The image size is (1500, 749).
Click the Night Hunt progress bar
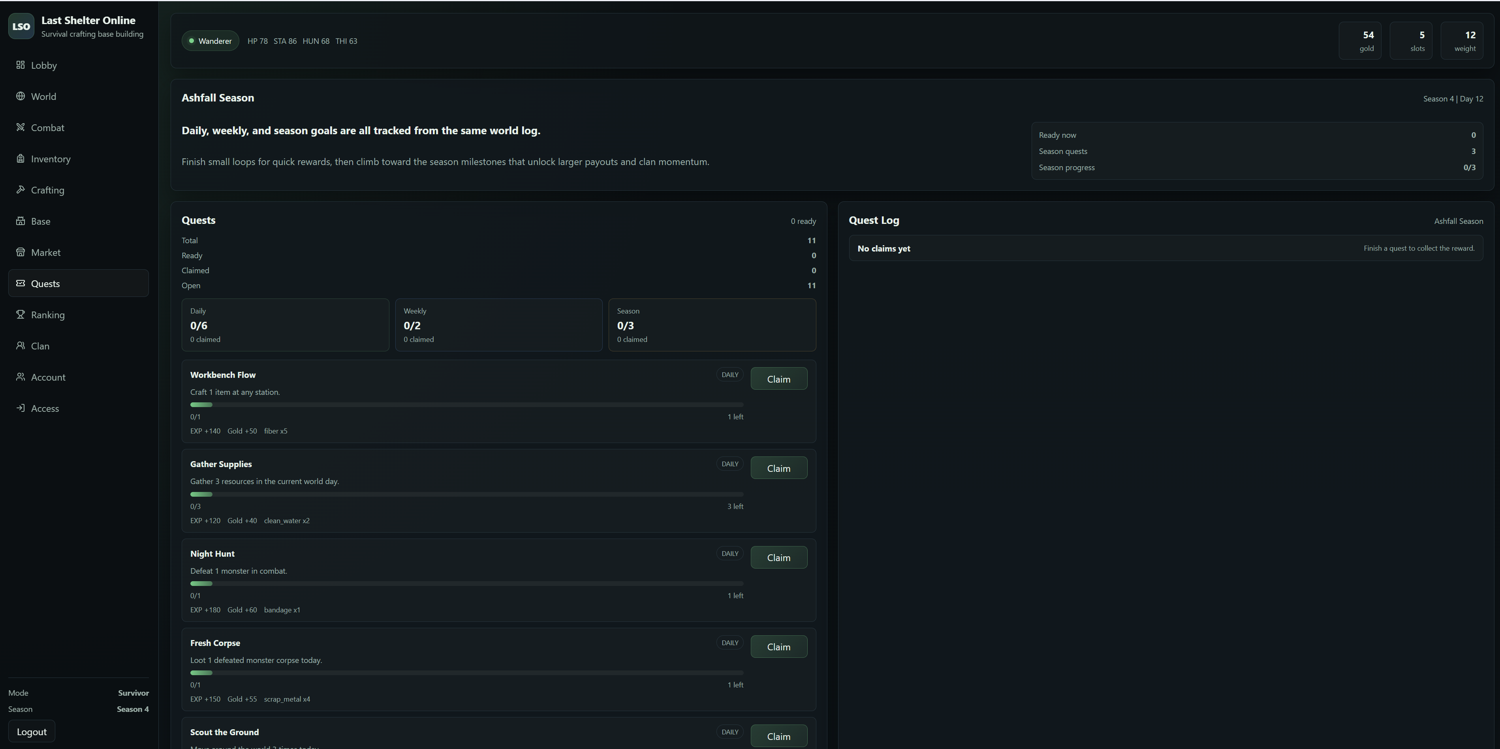coord(467,583)
